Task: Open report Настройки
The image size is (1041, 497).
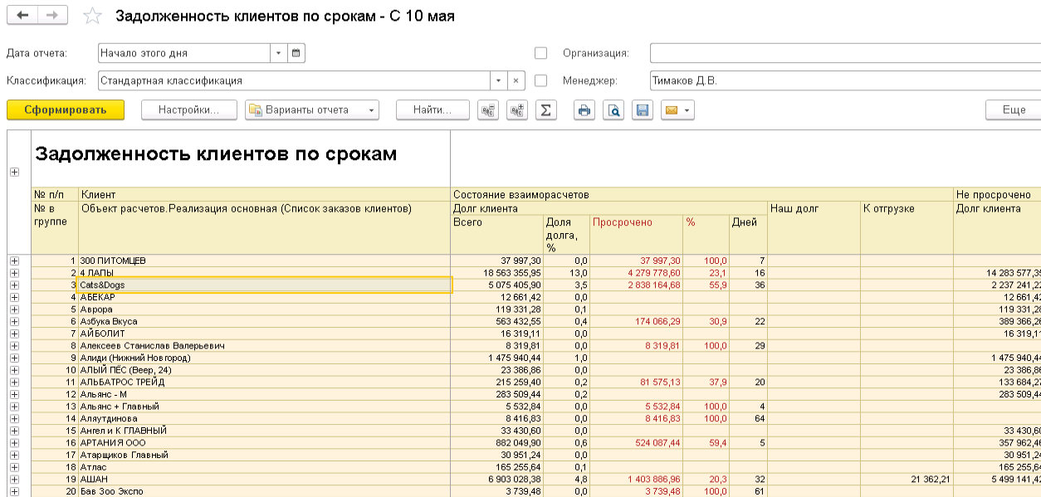Action: tap(188, 110)
